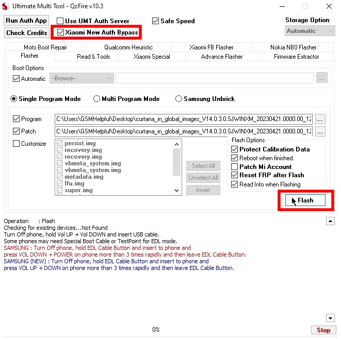Select Multi Program Mode radio
The height and width of the screenshot is (339, 341).
(96, 99)
